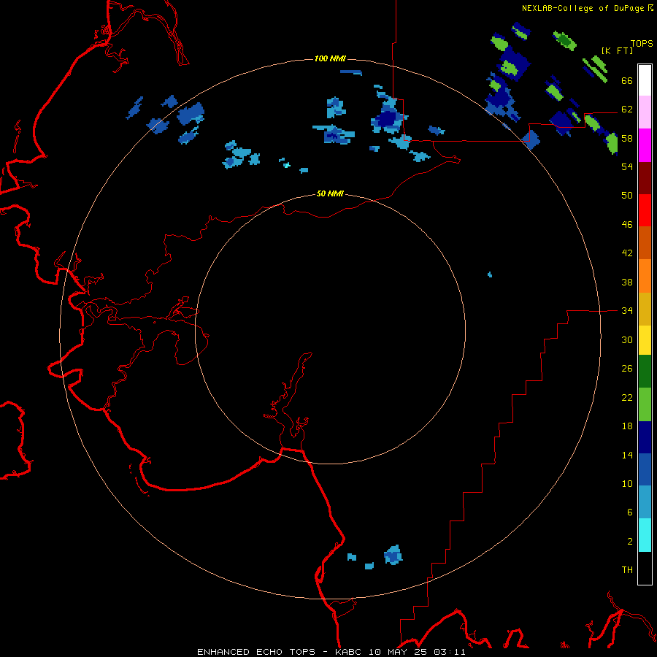Select the dark green legend swatch
657x657 pixels.
pyautogui.click(x=645, y=372)
